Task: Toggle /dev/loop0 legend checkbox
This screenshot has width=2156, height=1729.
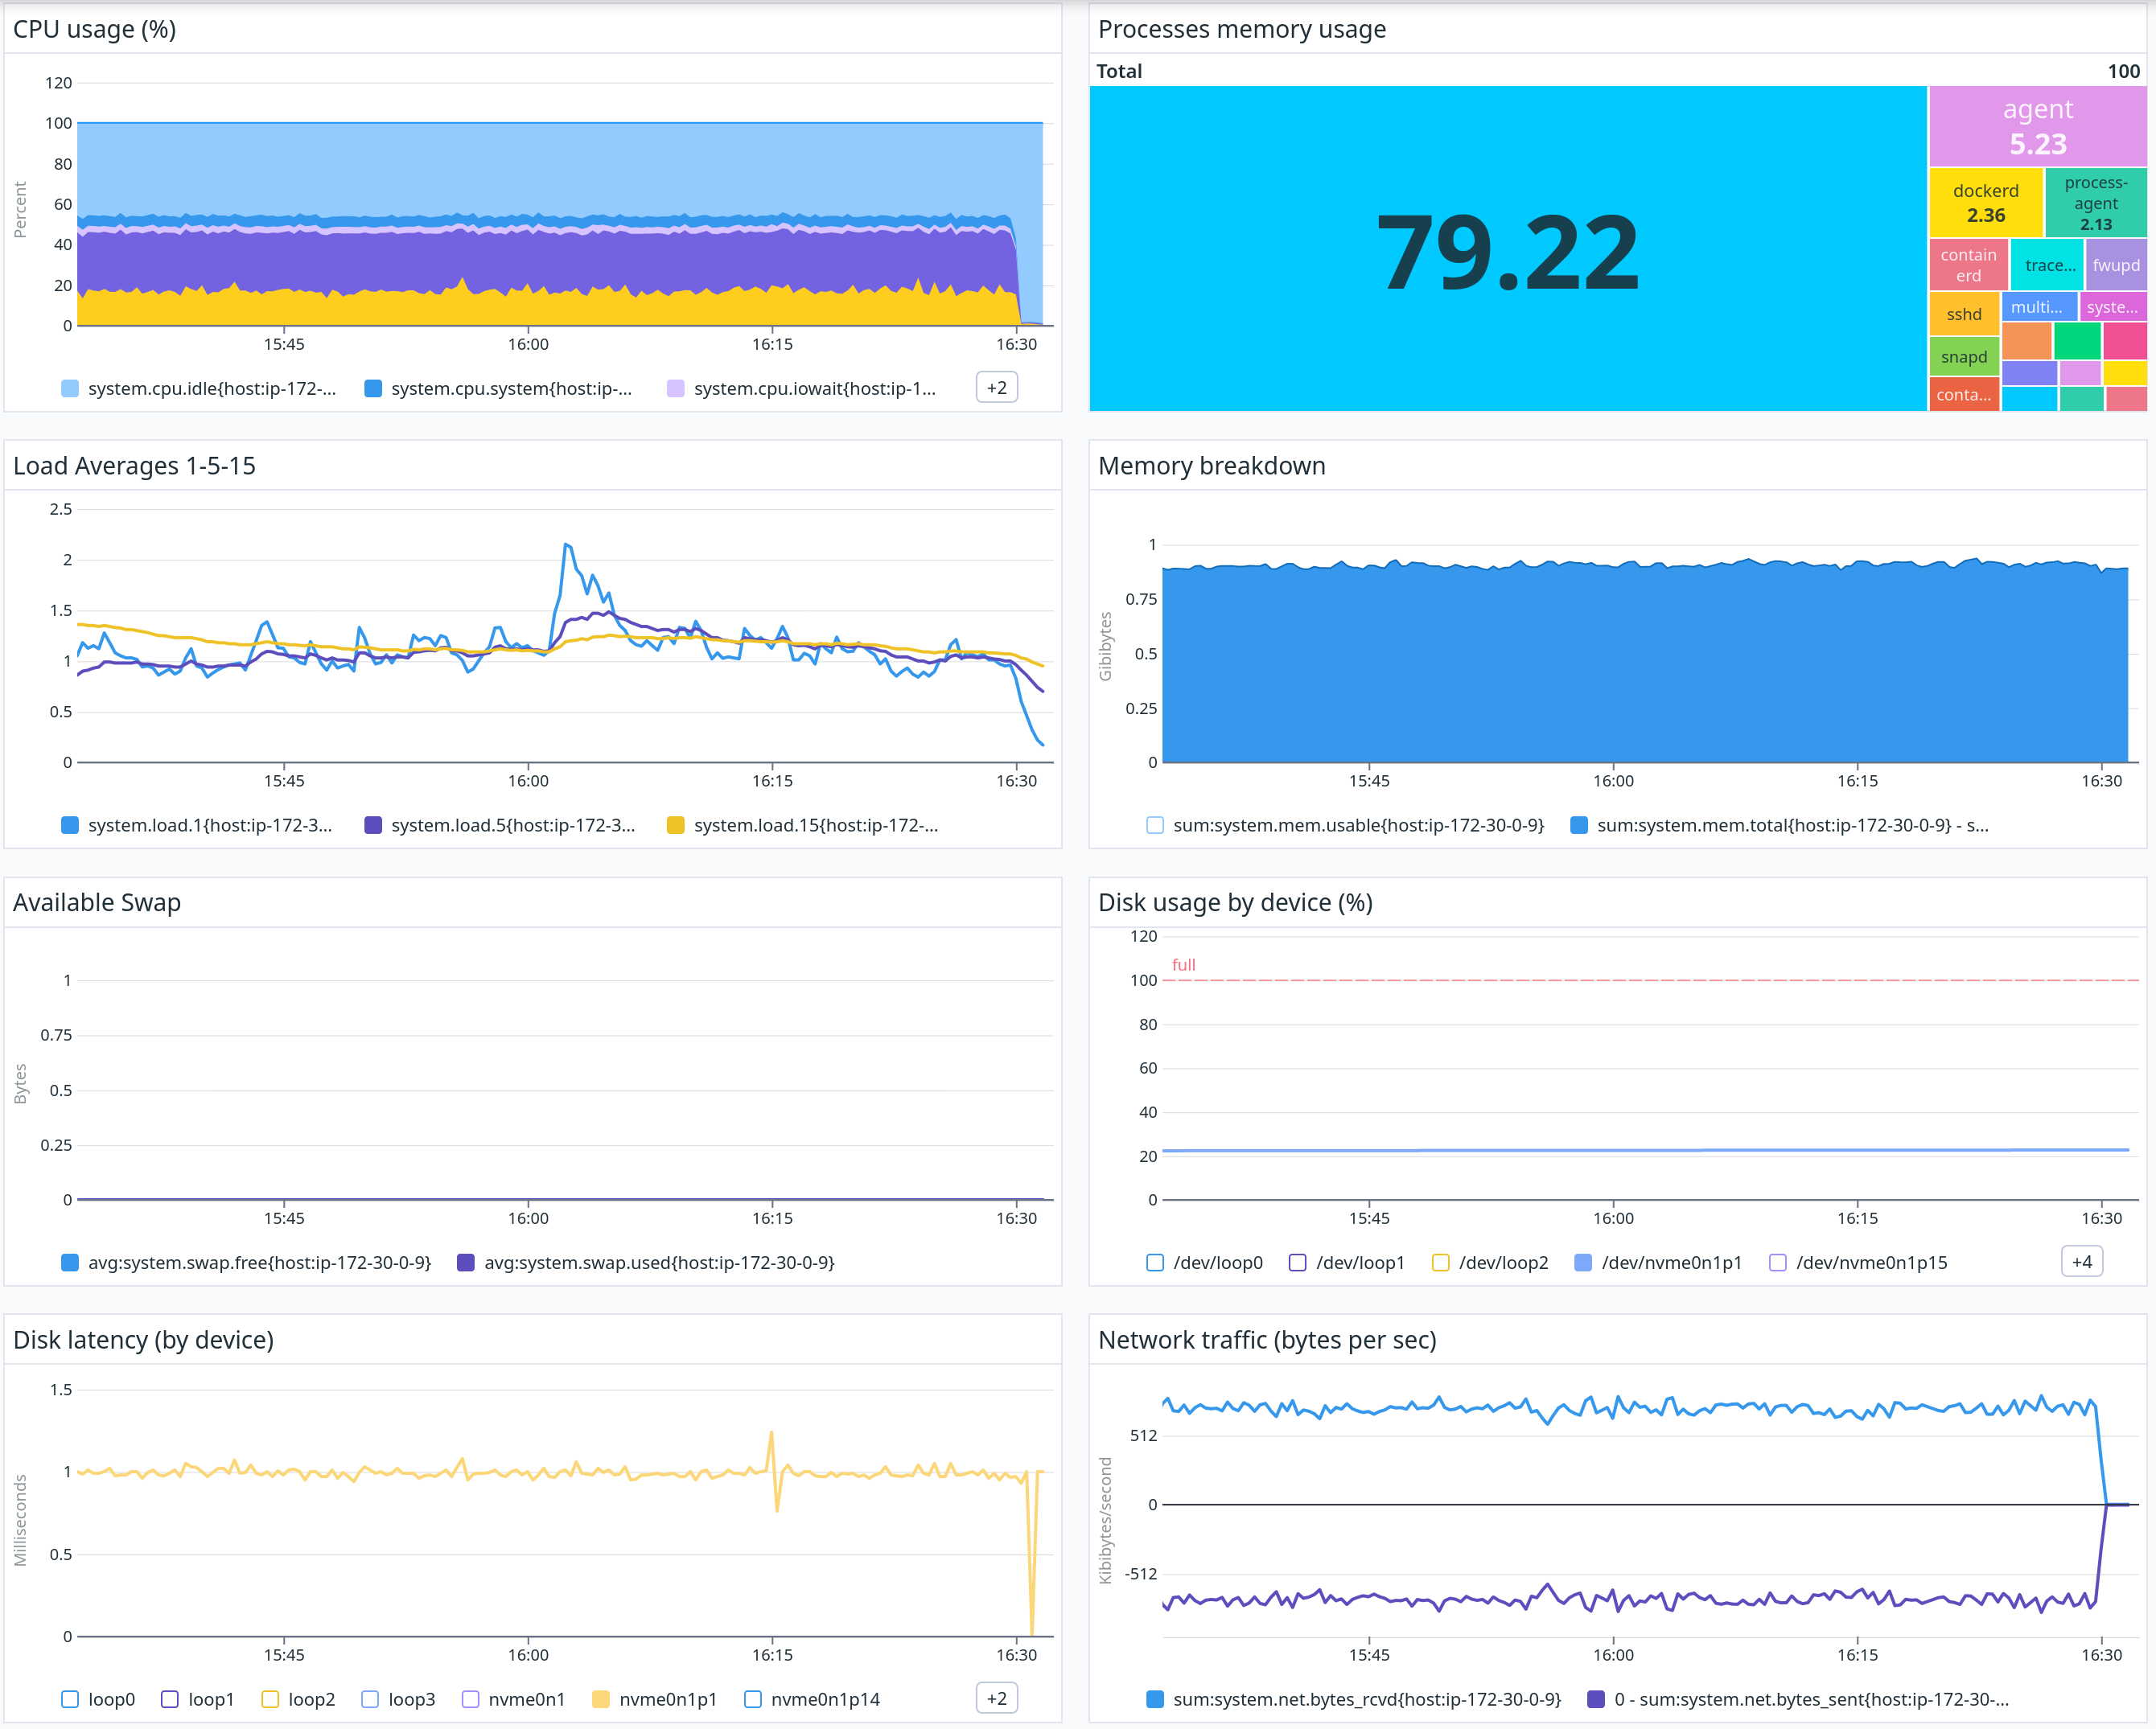Action: click(1155, 1263)
